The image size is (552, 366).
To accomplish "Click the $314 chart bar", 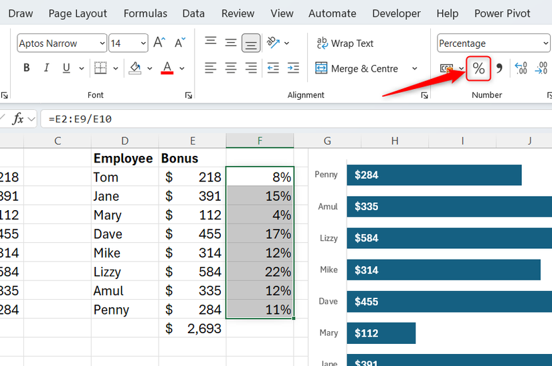I will tap(444, 270).
